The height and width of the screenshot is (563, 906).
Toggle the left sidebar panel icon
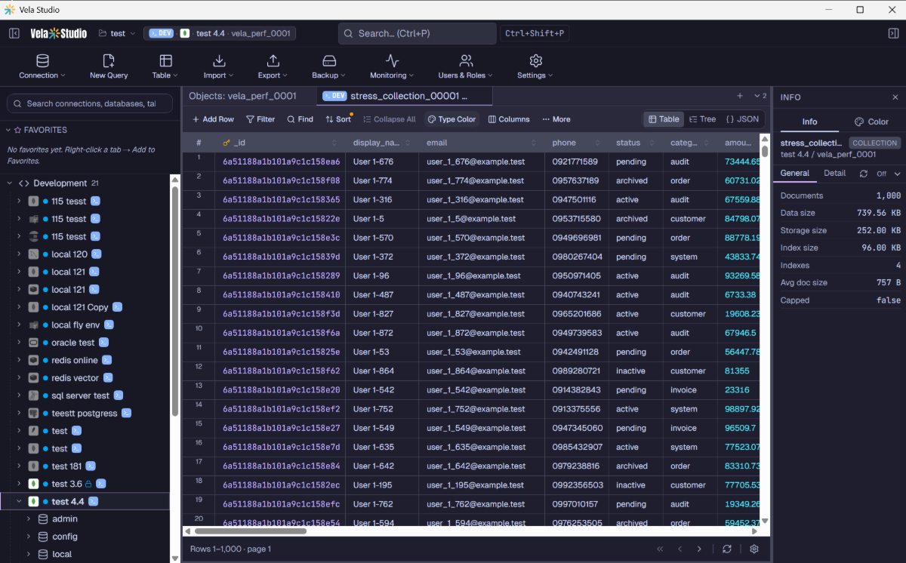click(14, 33)
